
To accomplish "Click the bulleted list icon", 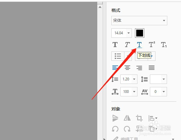I will coord(118,56).
